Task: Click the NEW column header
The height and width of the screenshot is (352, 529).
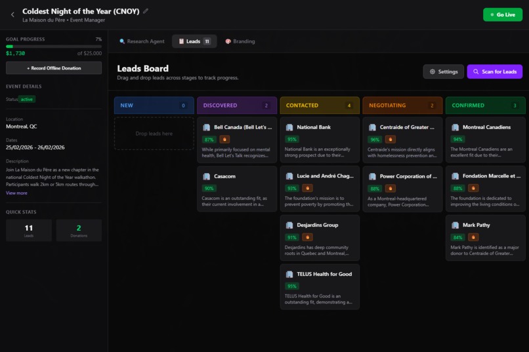Action: 154,106
